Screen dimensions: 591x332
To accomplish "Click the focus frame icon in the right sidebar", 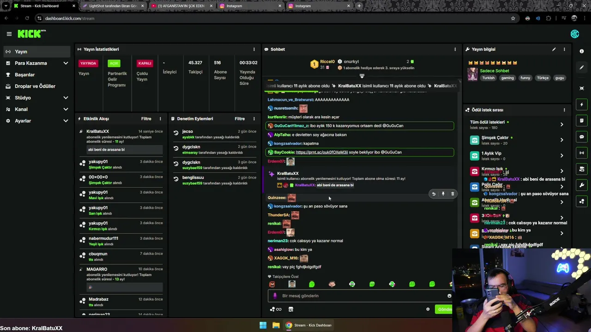I will pyautogui.click(x=582, y=88).
